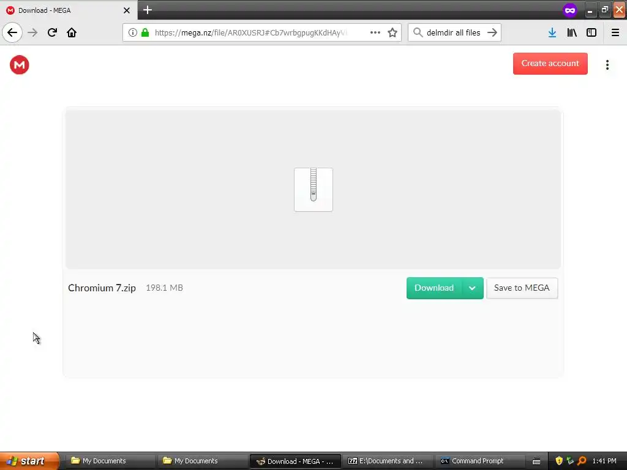Expand Download options dropdown arrow
This screenshot has width=627, height=470.
click(472, 288)
